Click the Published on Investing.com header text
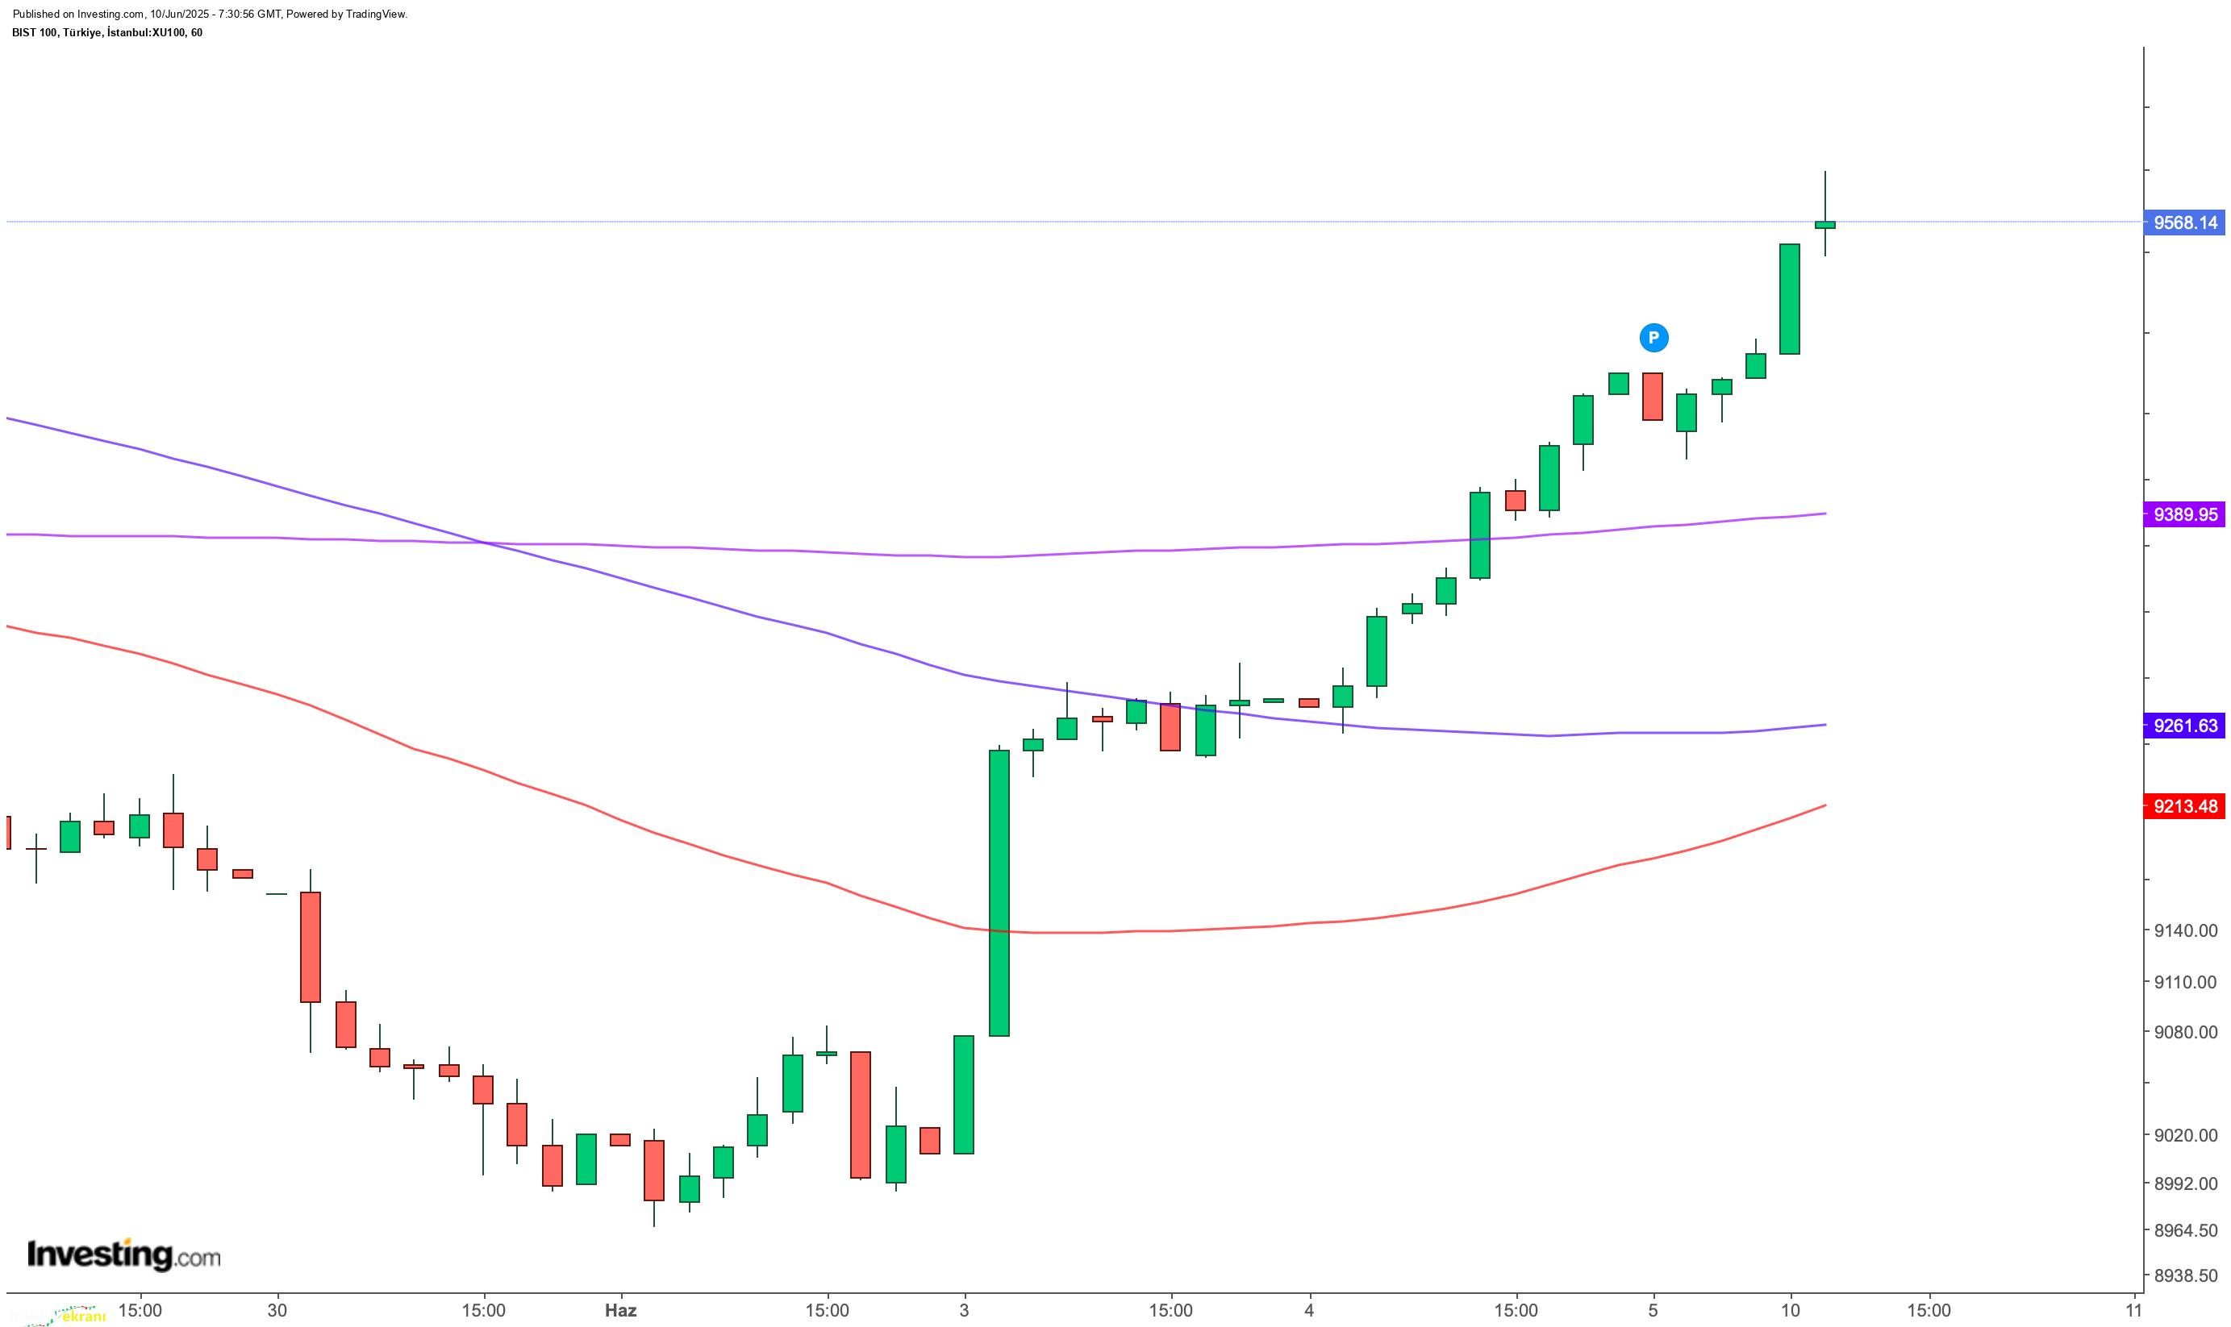Screen dimensions: 2231x1327 pyautogui.click(x=211, y=15)
